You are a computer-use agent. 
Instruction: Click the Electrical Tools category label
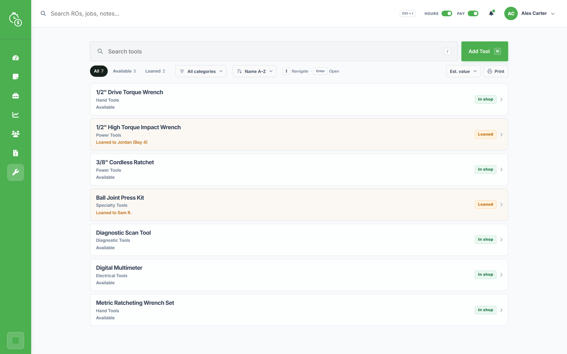tap(112, 276)
